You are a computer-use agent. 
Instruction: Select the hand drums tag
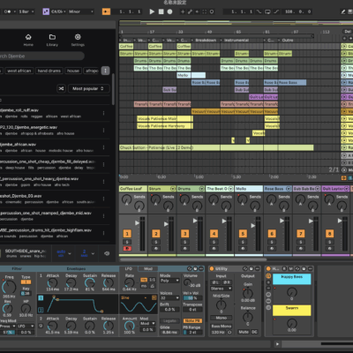point(49,71)
